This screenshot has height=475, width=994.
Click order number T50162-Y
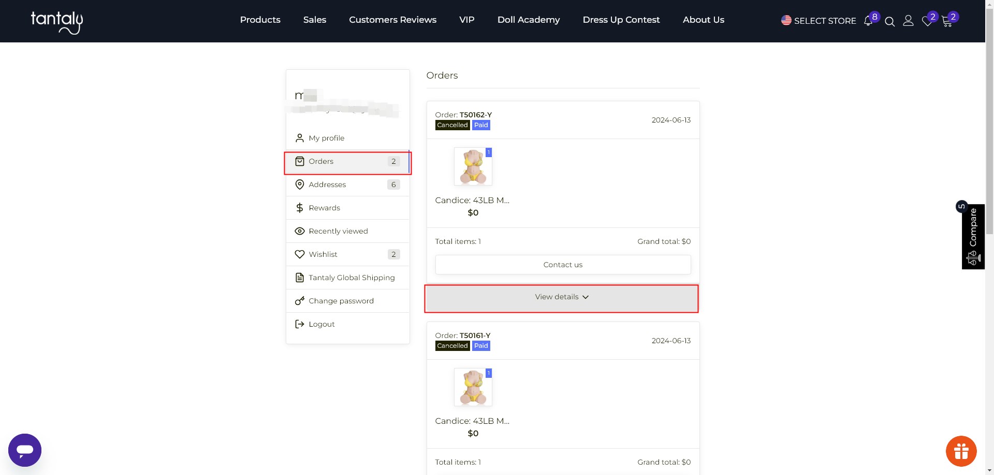[475, 115]
